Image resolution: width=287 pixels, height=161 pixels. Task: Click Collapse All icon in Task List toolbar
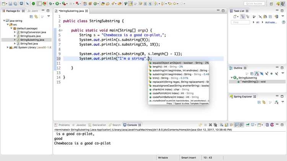coord(270,17)
